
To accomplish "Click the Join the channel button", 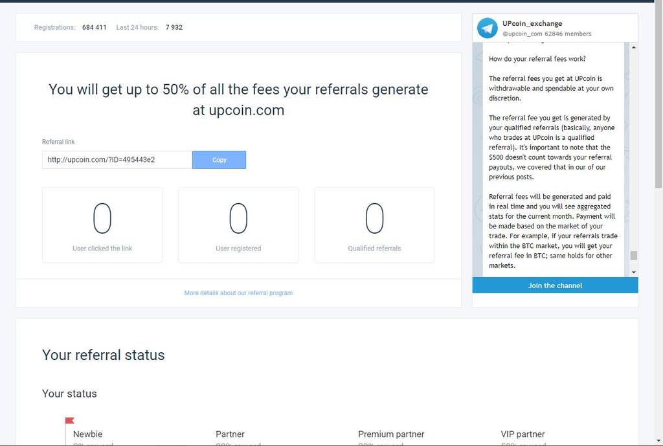I will [x=555, y=285].
